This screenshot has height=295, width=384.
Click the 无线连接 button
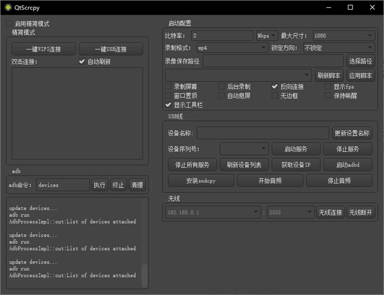pyautogui.click(x=330, y=212)
